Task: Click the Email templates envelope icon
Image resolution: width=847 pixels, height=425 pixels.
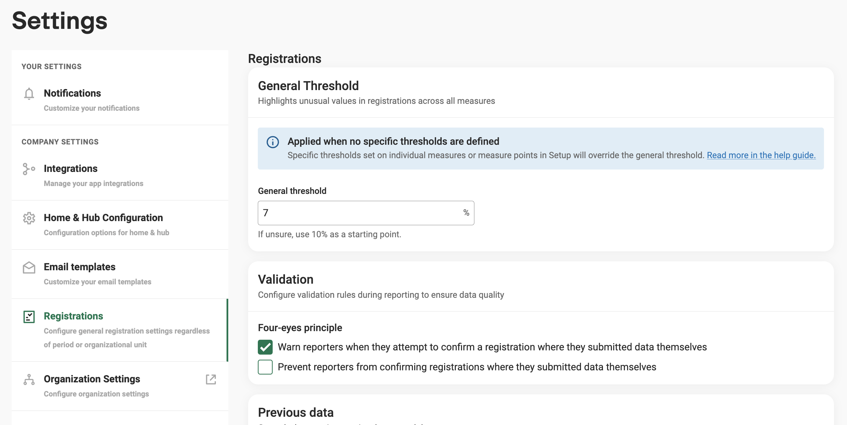Action: [x=29, y=268]
